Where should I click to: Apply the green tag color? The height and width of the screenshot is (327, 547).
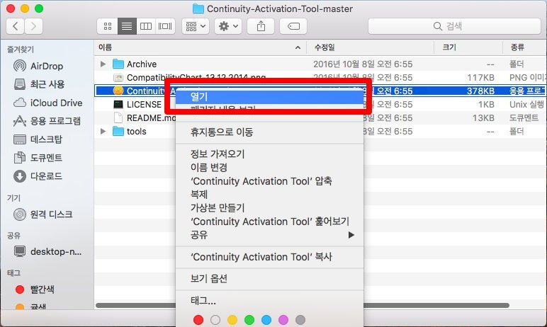point(249,320)
